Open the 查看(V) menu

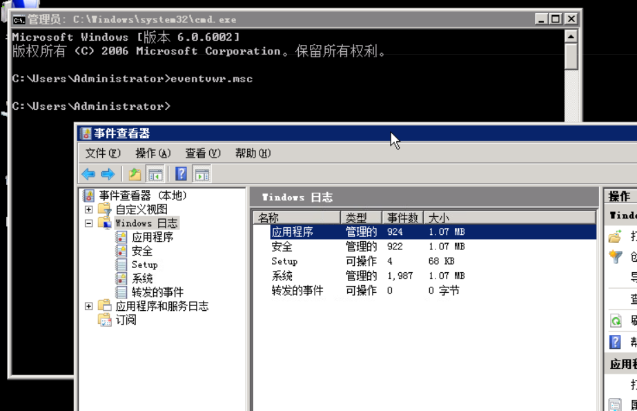[x=203, y=153]
